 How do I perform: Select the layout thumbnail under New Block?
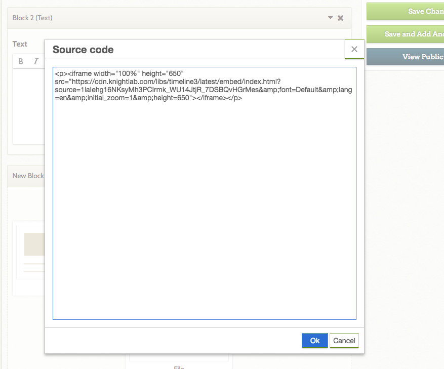click(31, 251)
